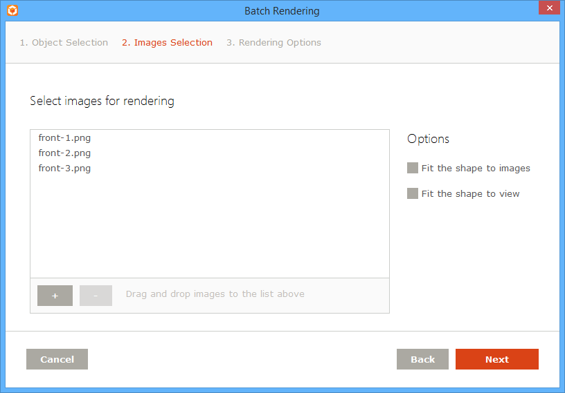Select front-1.png in the list
The image size is (565, 393).
coord(65,137)
